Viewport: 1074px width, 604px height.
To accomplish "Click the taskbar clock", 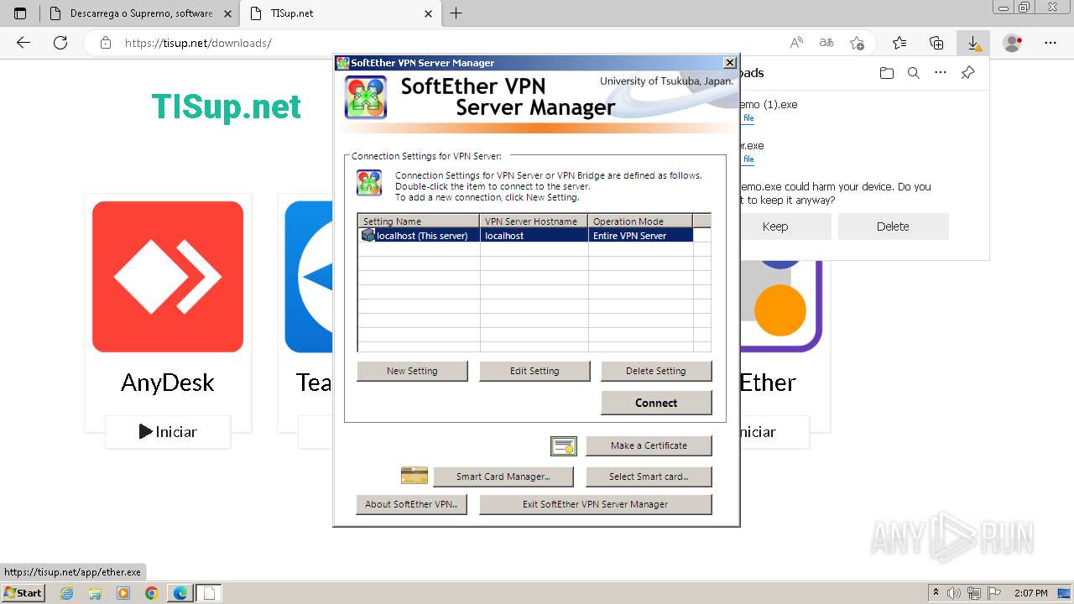I will [x=1030, y=593].
